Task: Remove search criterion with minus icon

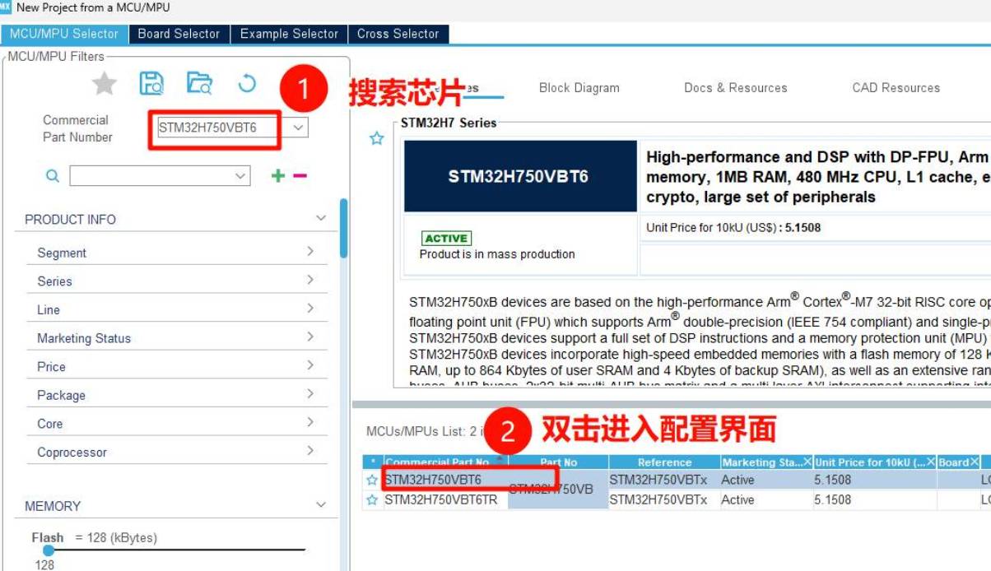Action: coord(300,175)
